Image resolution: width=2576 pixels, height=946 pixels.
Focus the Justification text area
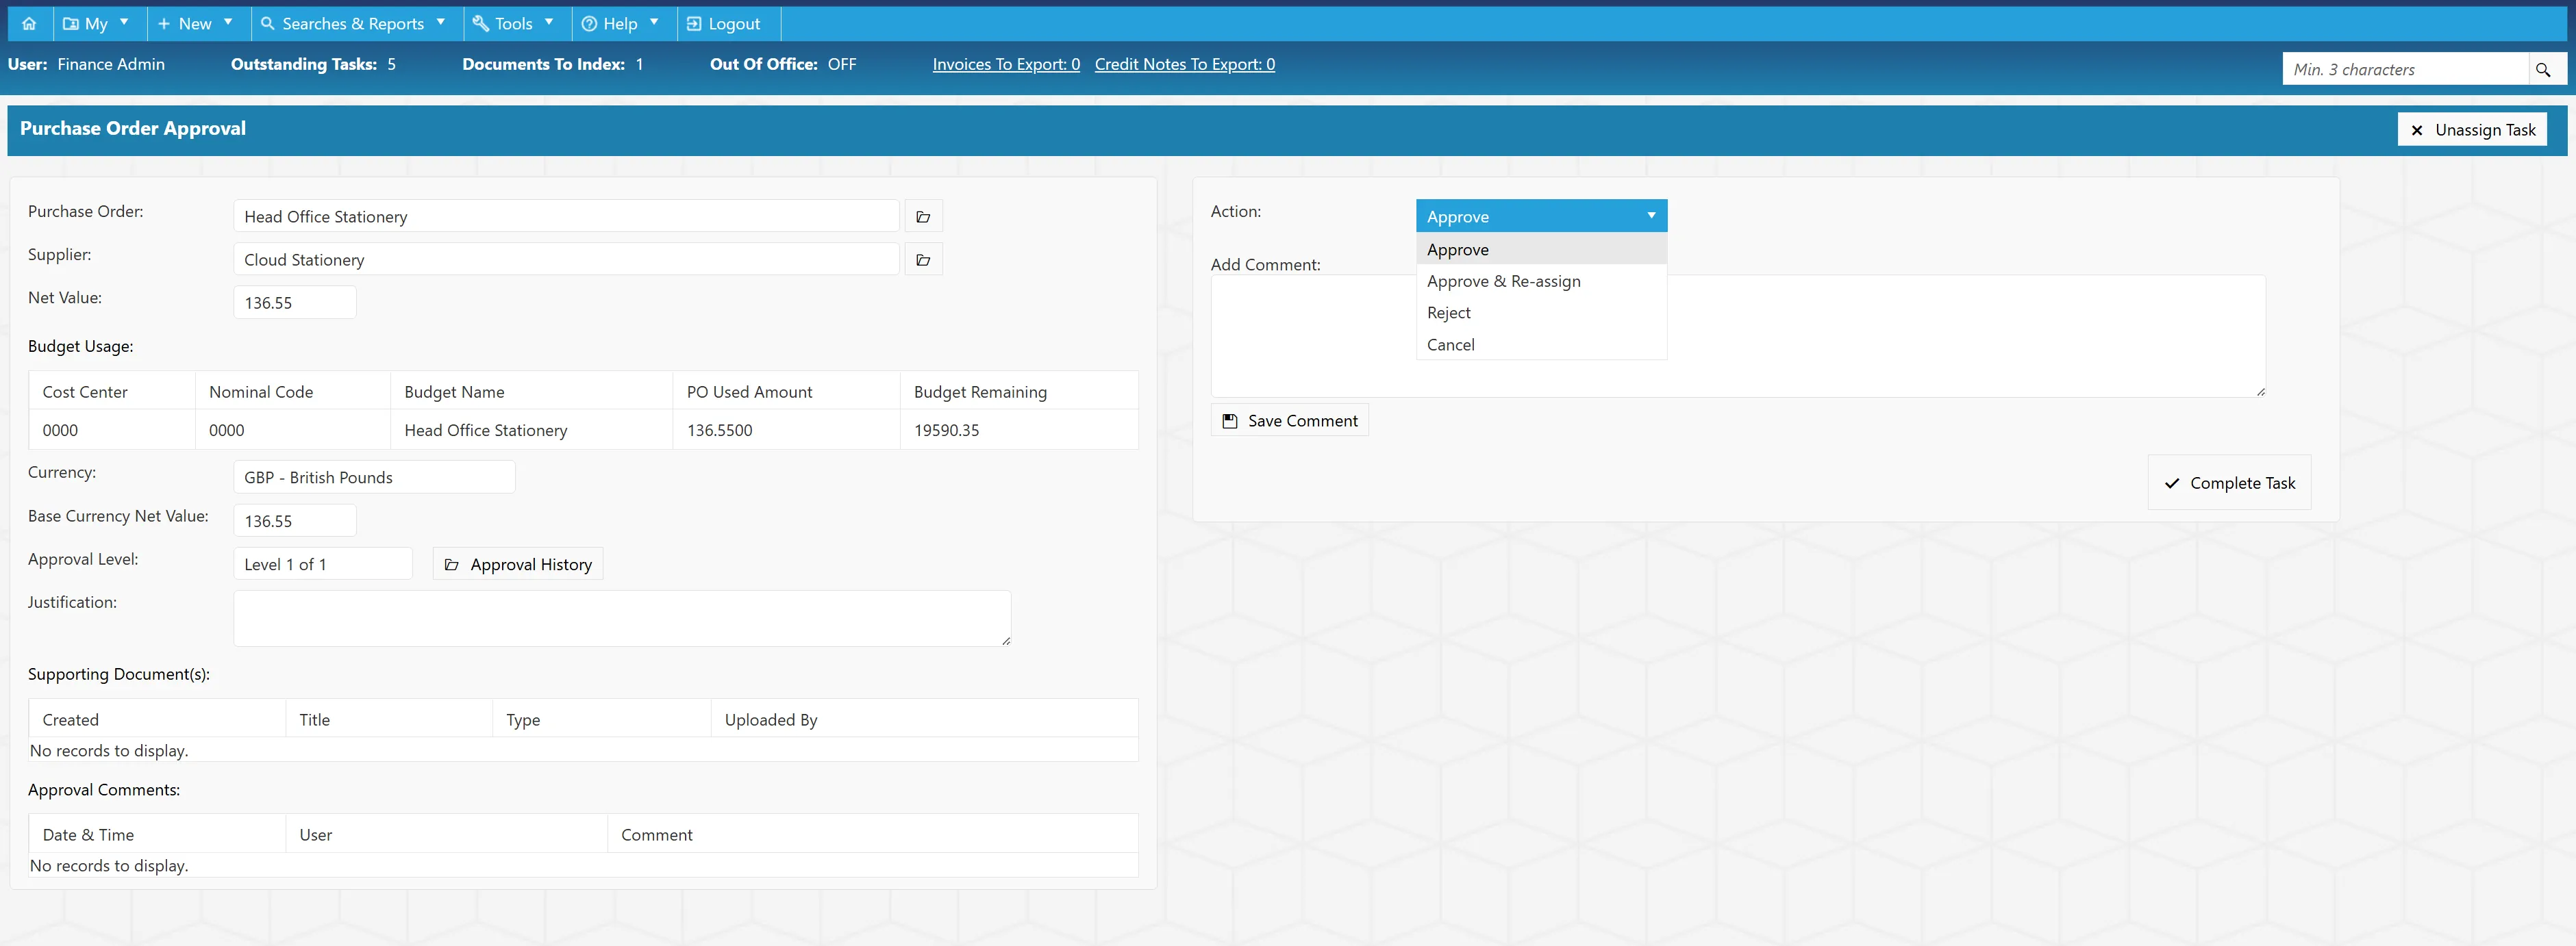[622, 618]
